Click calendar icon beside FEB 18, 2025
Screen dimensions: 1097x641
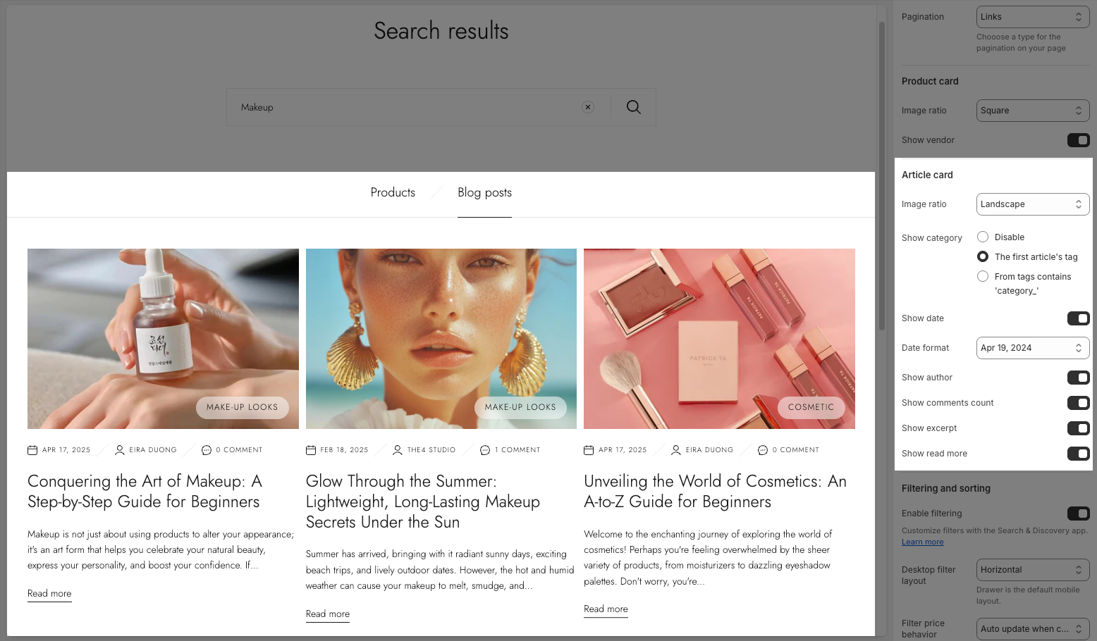311,450
